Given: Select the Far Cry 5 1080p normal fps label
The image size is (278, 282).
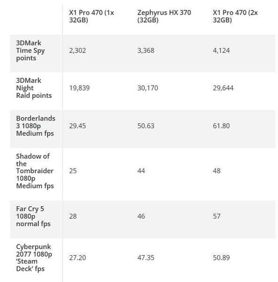Looking at the screenshot, I should (x=33, y=216).
